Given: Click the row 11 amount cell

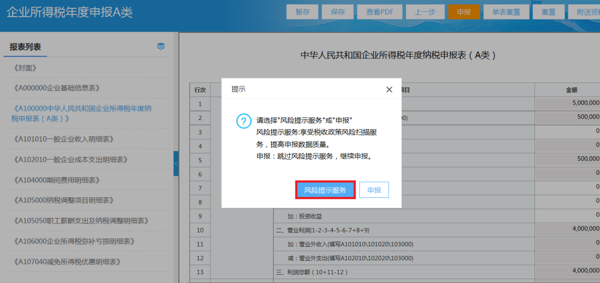Looking at the screenshot, I should coord(567,243).
